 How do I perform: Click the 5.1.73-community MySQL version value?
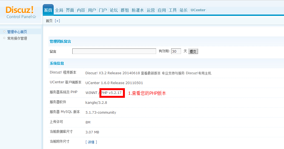click(x=101, y=112)
